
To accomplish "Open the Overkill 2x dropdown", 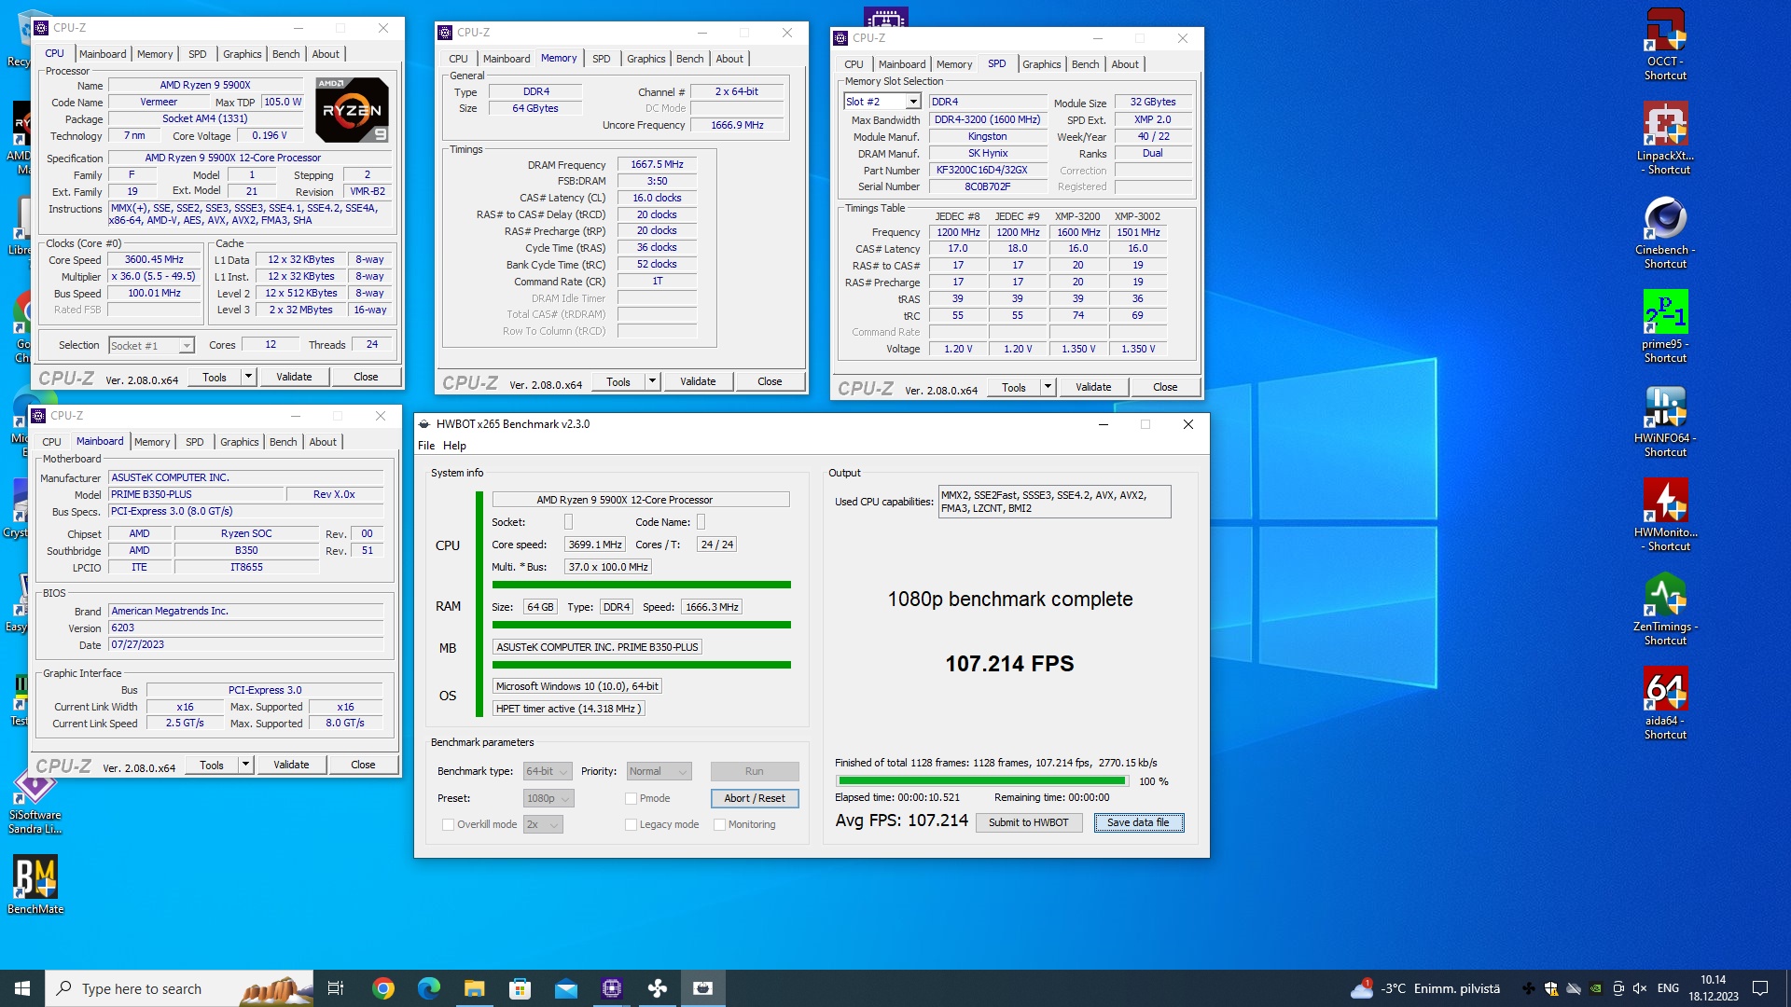I will pyautogui.click(x=543, y=824).
